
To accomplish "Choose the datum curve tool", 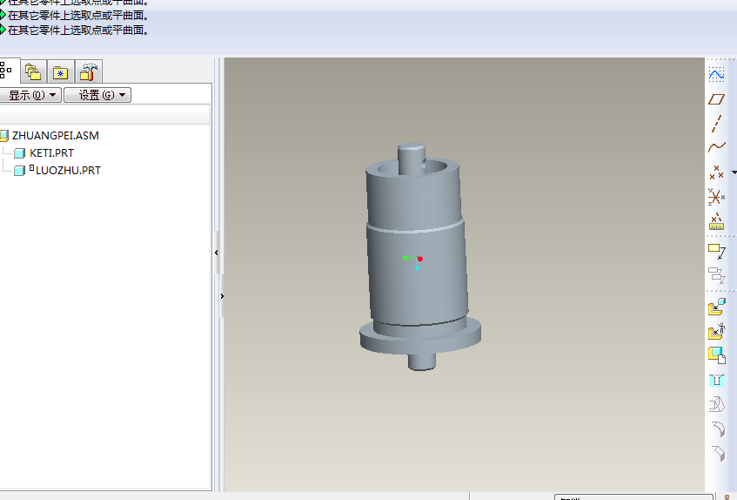I will 716,147.
